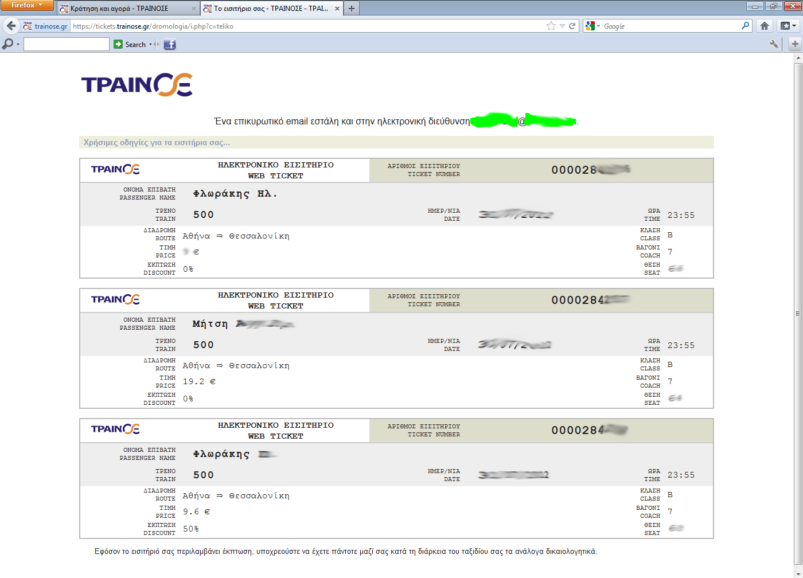Switch to the 'Κράτηση και αγορά - ΤΡΑΙΝΟΣΕ' tab
Image resolution: width=803 pixels, height=578 pixels.
pyautogui.click(x=129, y=9)
